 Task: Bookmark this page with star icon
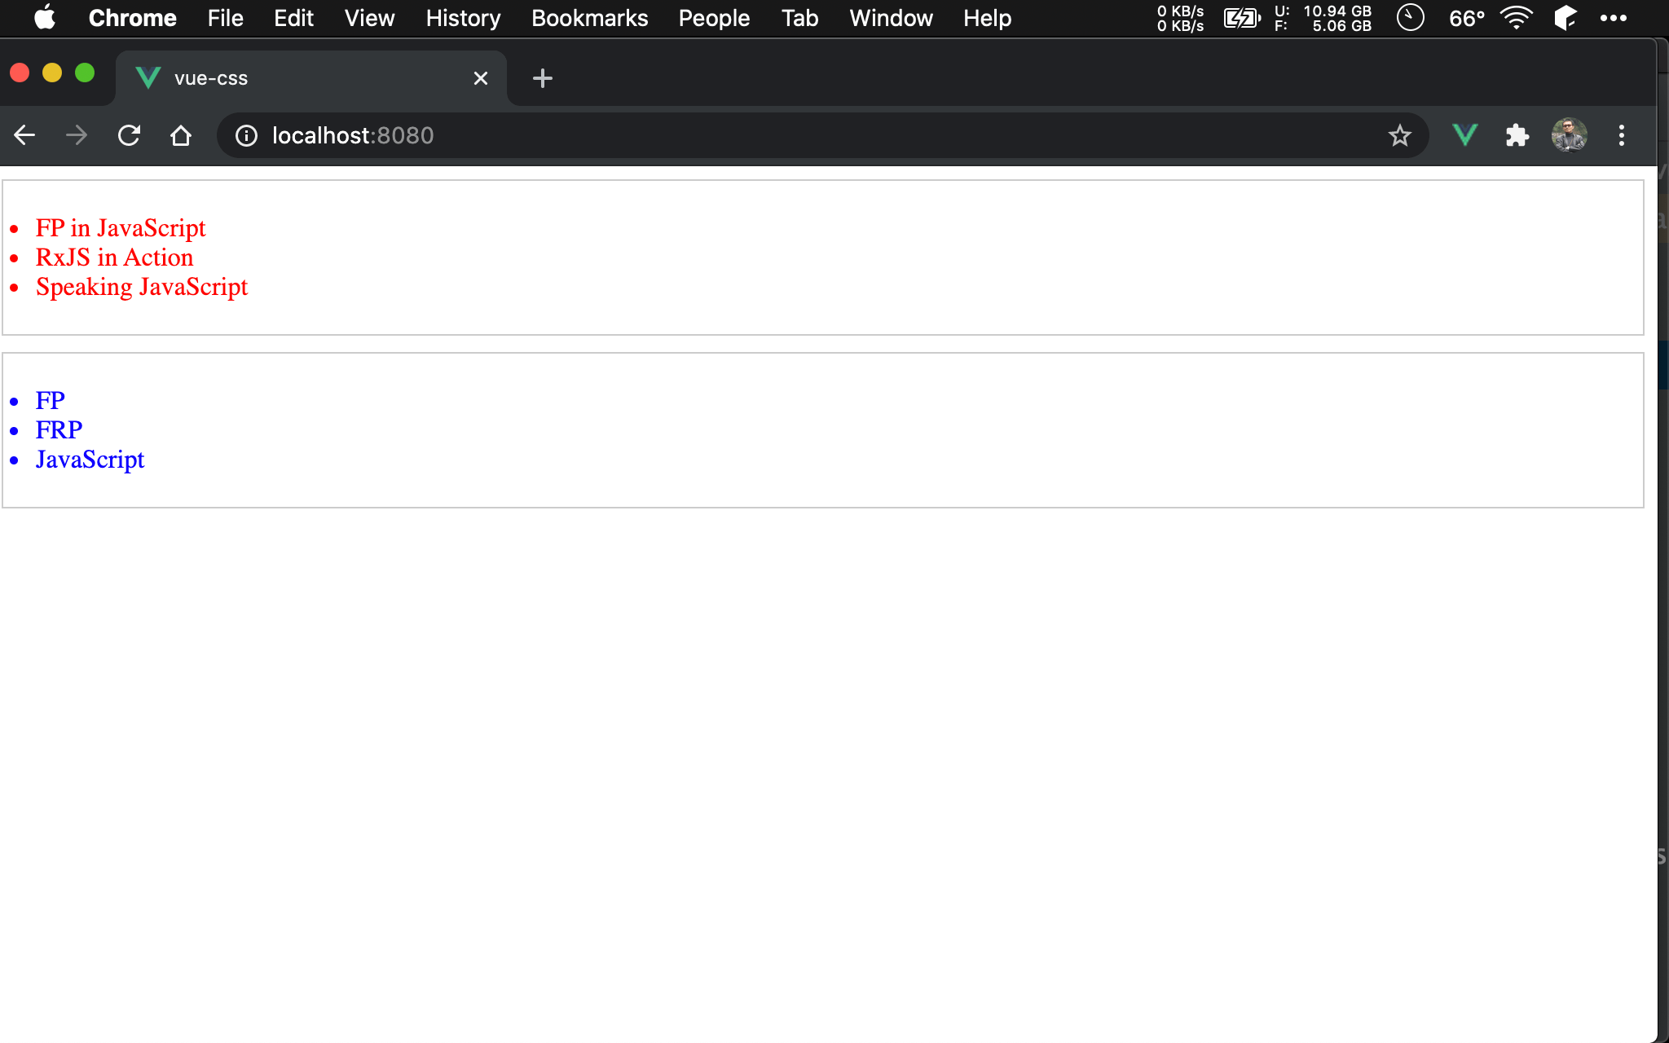(x=1399, y=135)
